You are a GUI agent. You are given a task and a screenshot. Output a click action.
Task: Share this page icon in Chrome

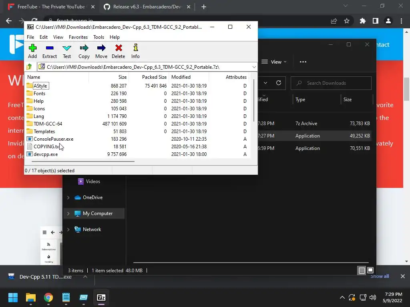(334, 21)
